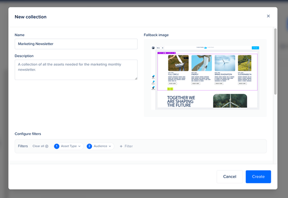Open the Asset Type filter dropdown

68,146
